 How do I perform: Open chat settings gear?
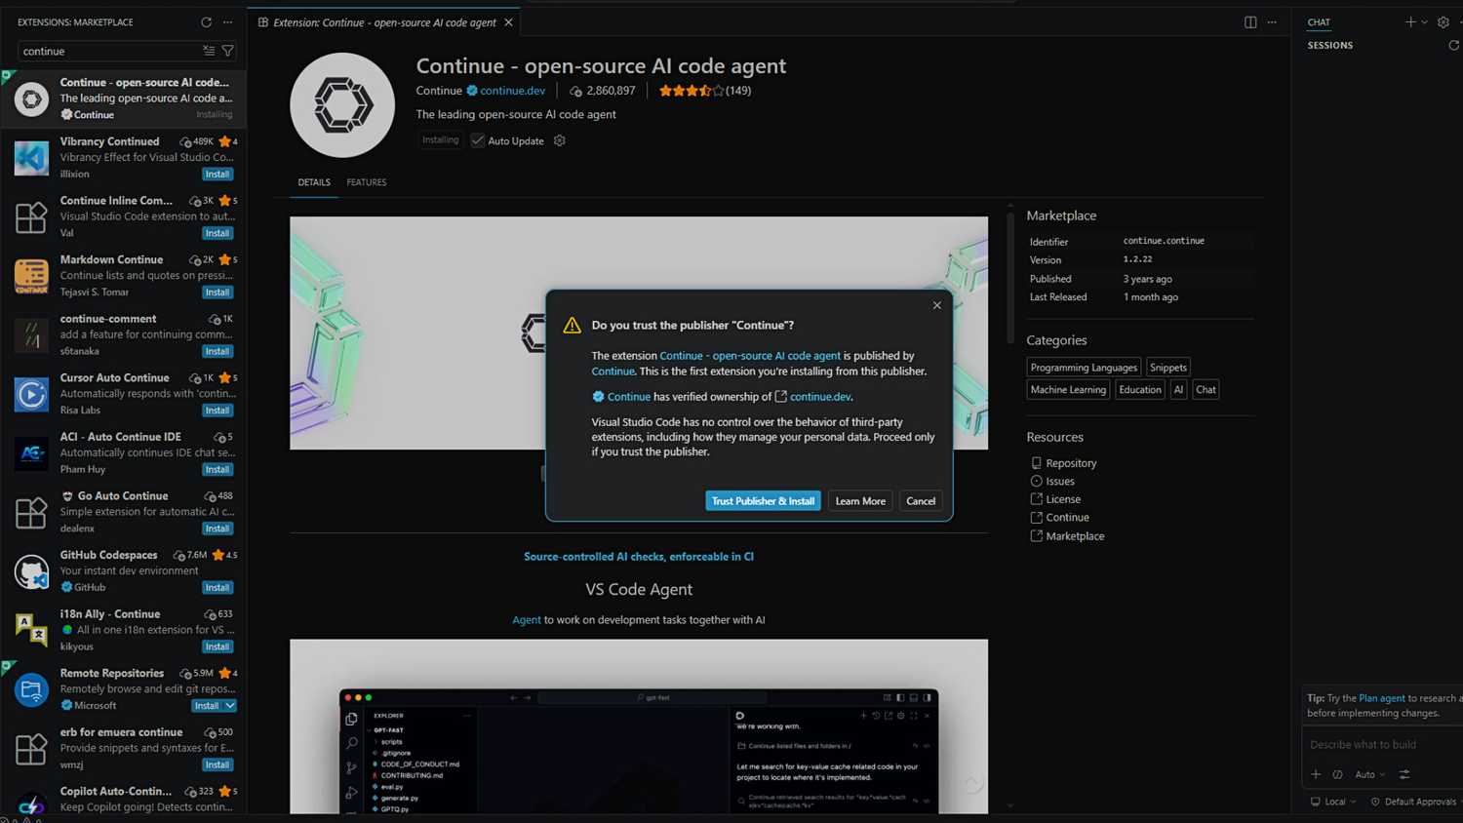coord(1443,21)
